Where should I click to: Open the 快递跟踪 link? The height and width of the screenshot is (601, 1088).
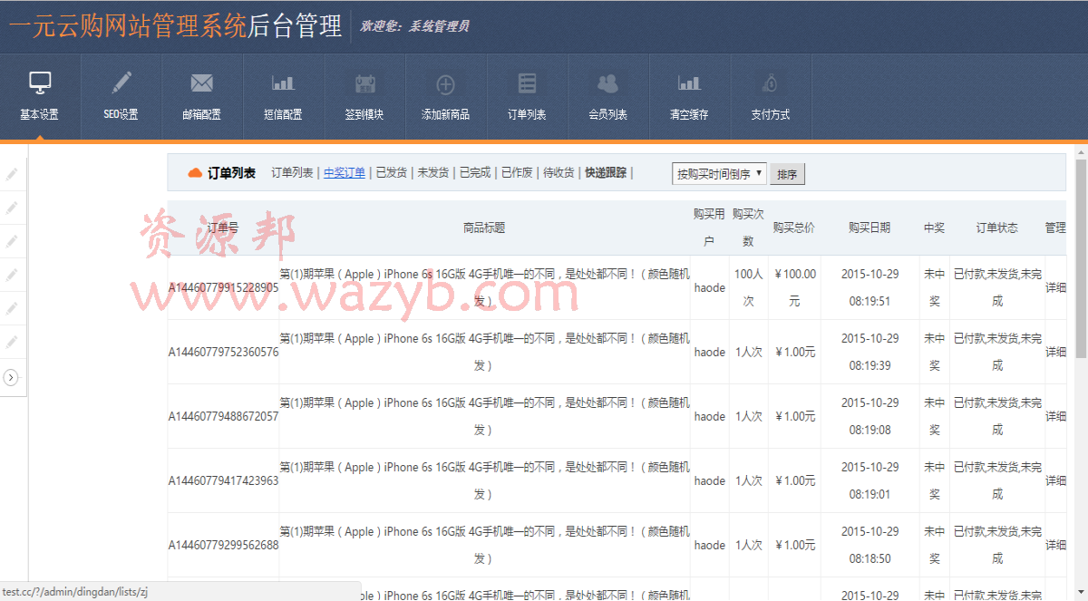coord(606,172)
